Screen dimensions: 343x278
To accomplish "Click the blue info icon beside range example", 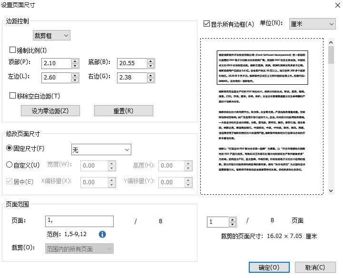I will point(102,234).
